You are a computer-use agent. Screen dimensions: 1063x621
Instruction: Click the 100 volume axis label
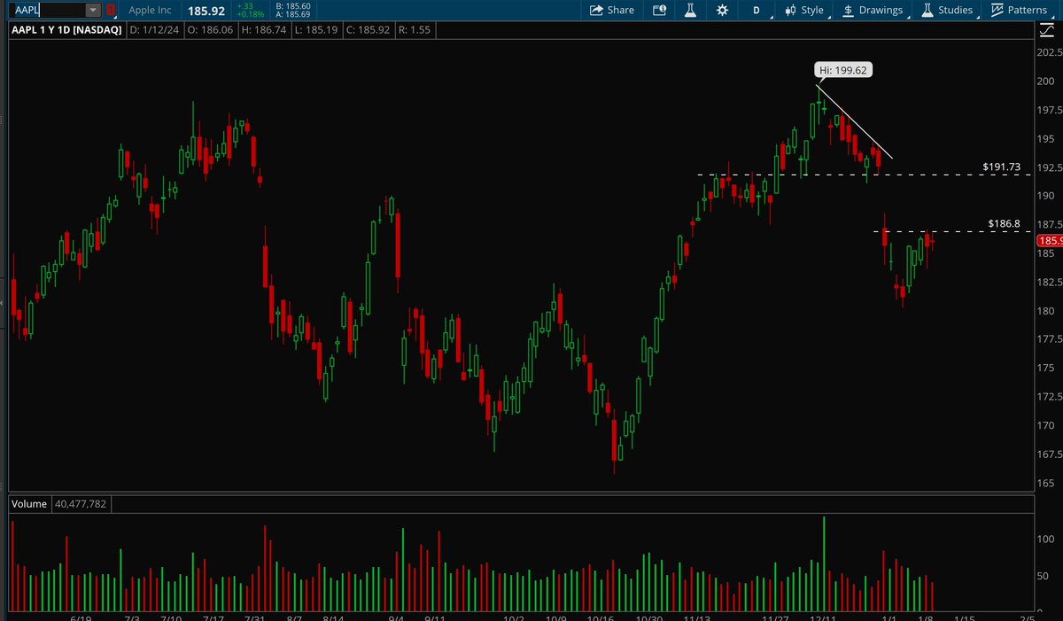[1048, 539]
